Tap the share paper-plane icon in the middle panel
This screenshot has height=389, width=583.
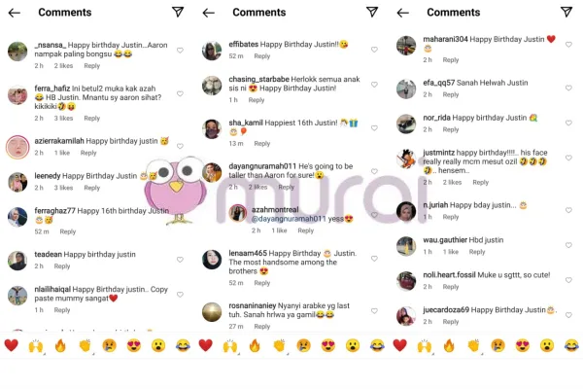click(372, 12)
